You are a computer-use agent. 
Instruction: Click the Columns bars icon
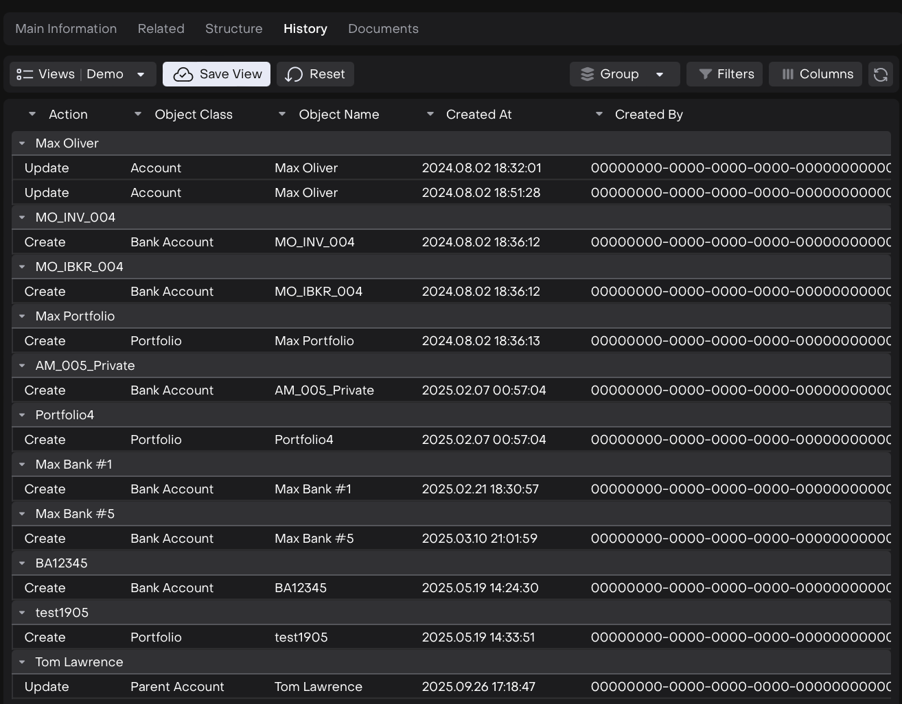point(787,74)
